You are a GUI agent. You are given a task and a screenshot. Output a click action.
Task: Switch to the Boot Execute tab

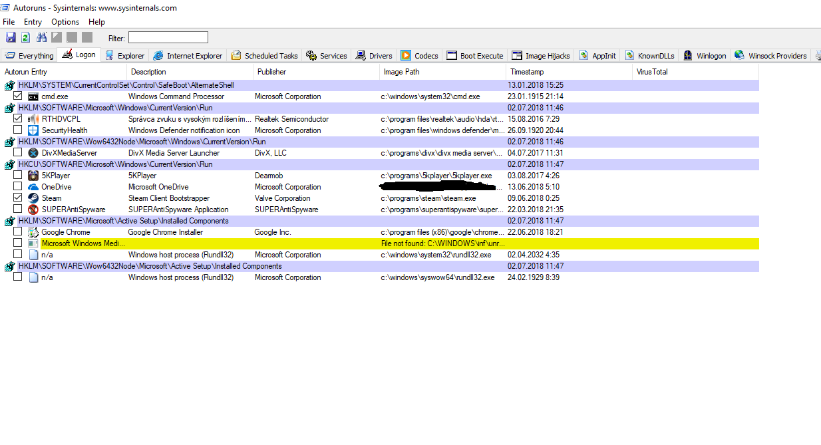[x=476, y=56]
